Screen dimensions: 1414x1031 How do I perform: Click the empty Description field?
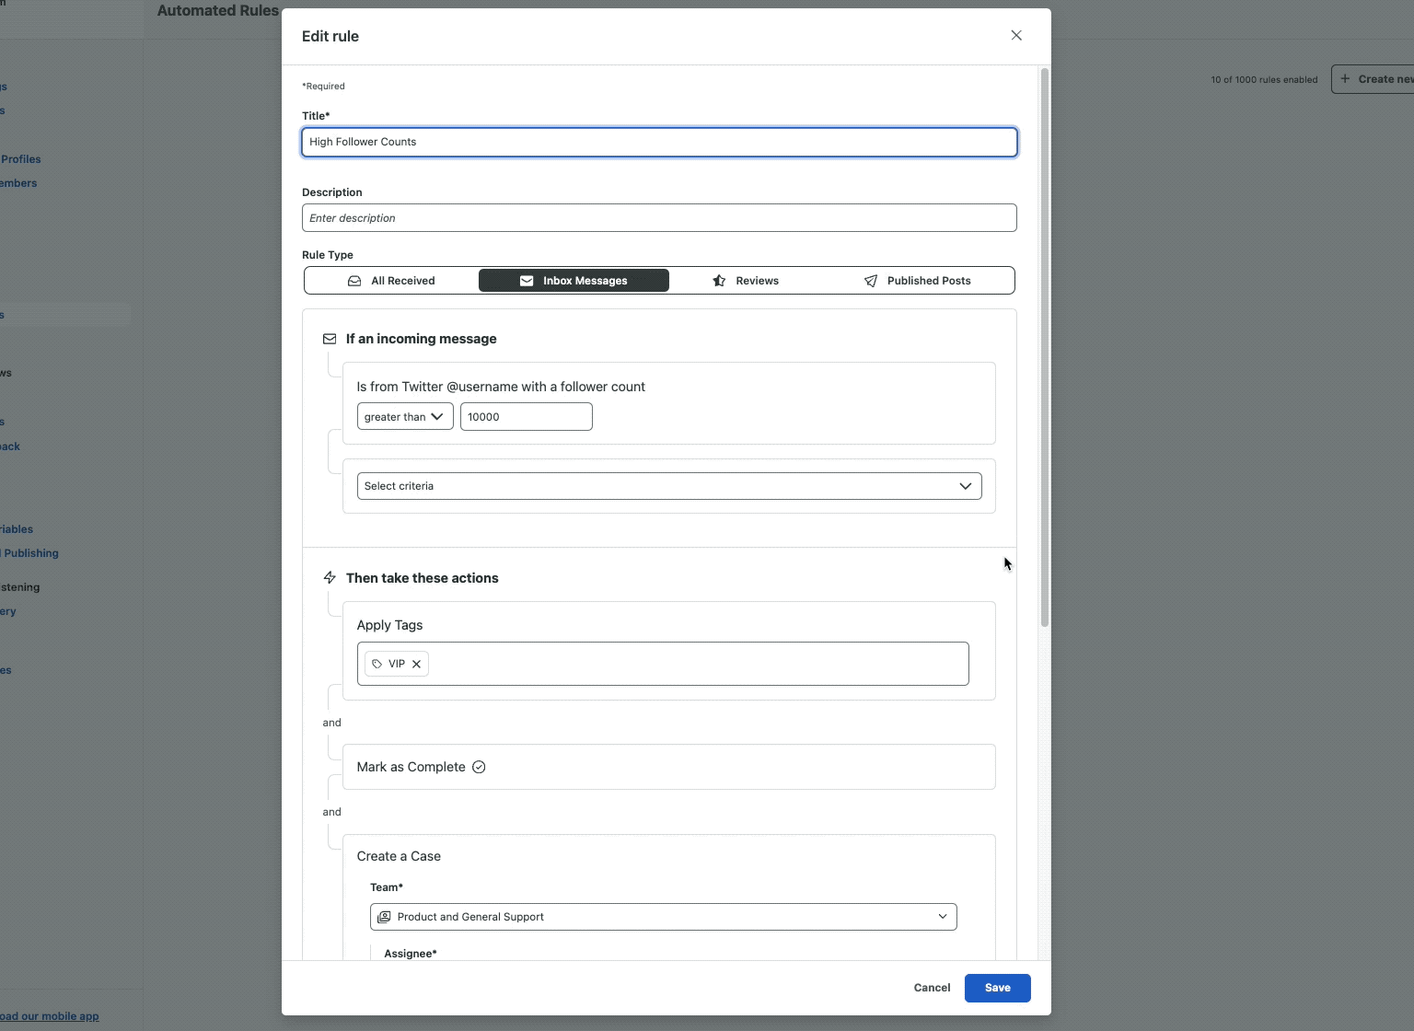pyautogui.click(x=659, y=217)
